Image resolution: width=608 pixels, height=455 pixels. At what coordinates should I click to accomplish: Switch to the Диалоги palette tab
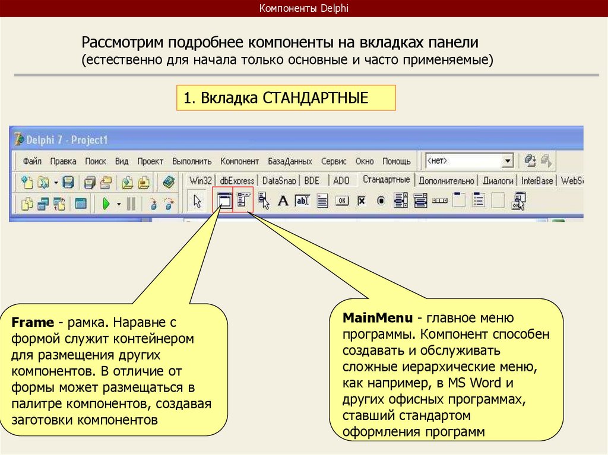(498, 180)
